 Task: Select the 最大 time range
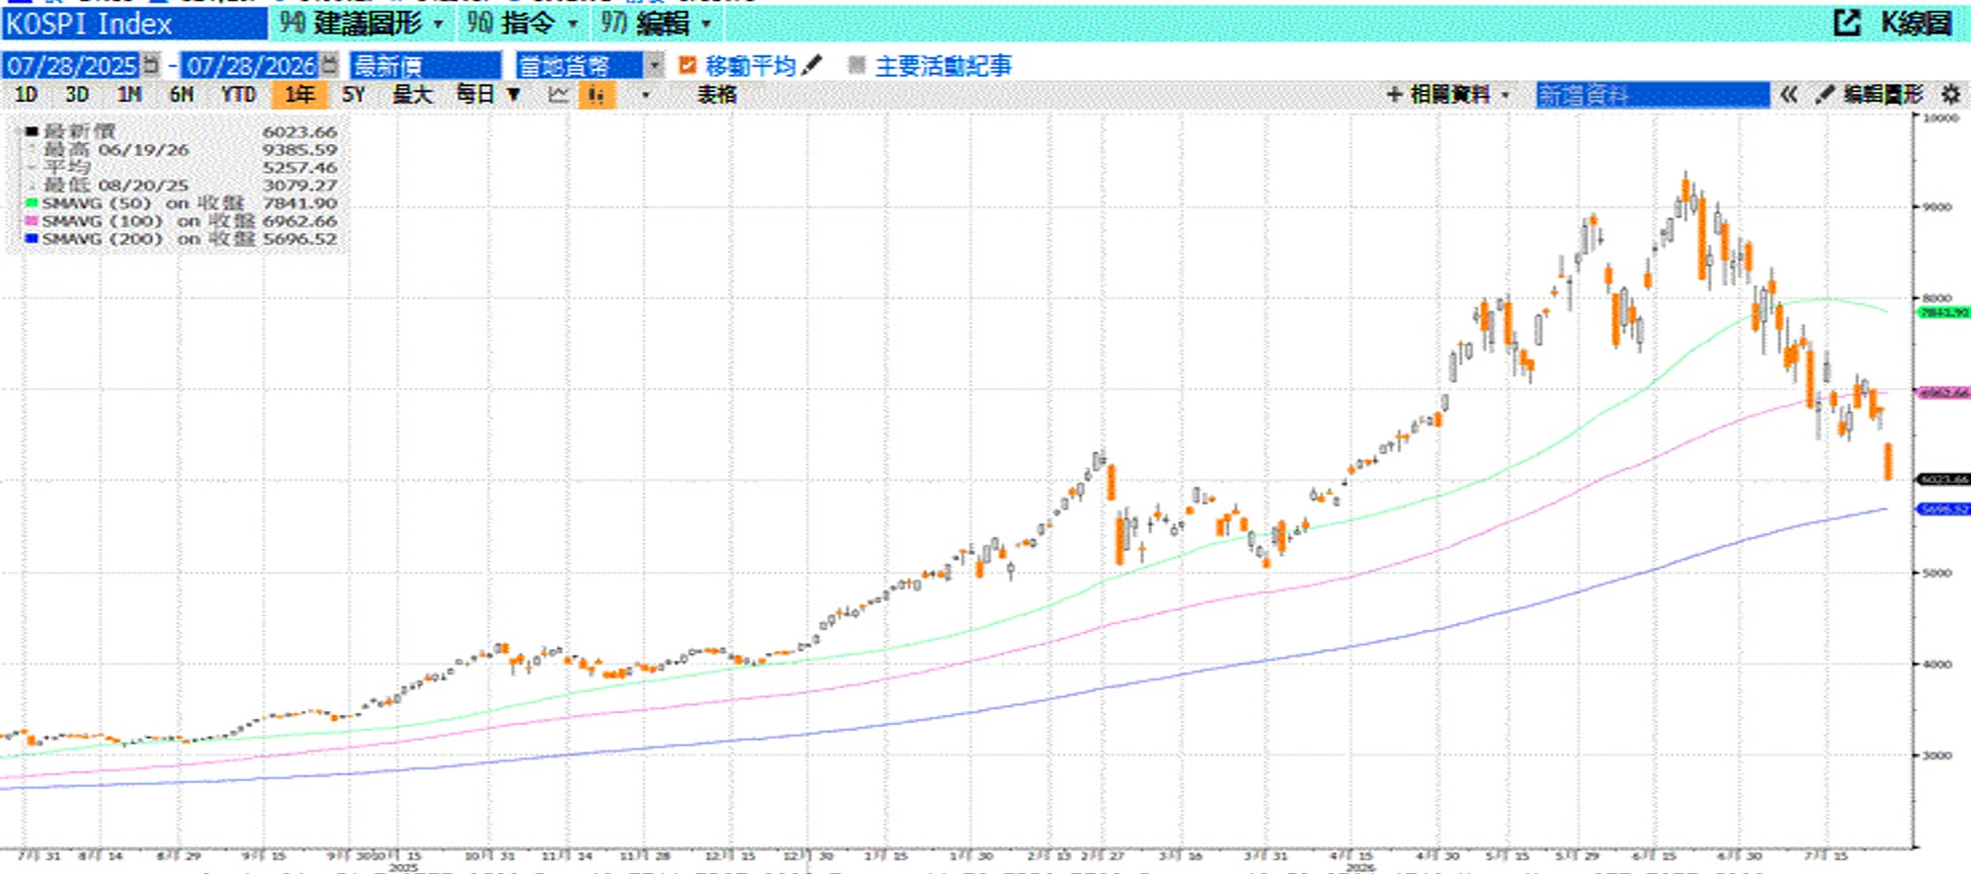pos(412,95)
